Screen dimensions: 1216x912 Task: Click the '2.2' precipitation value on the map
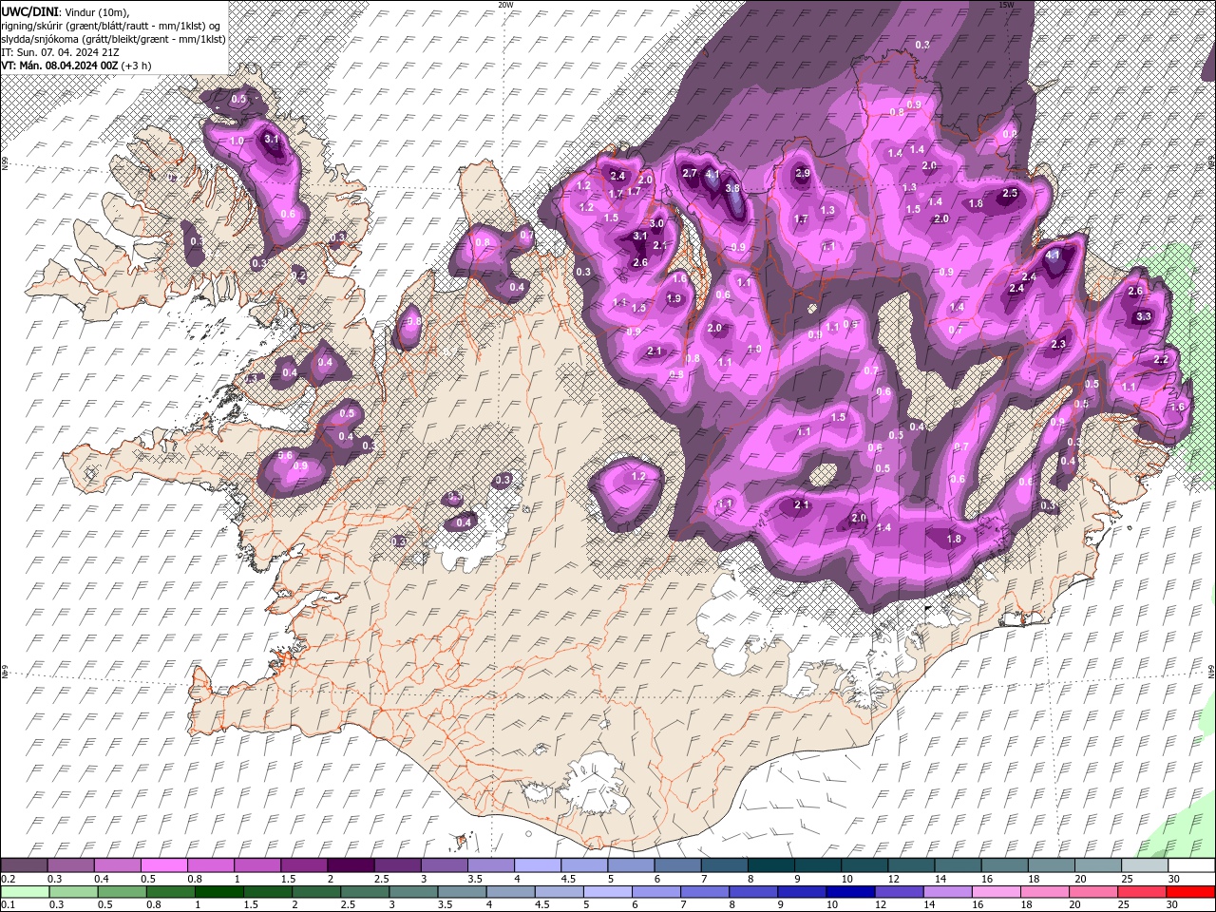point(1161,360)
